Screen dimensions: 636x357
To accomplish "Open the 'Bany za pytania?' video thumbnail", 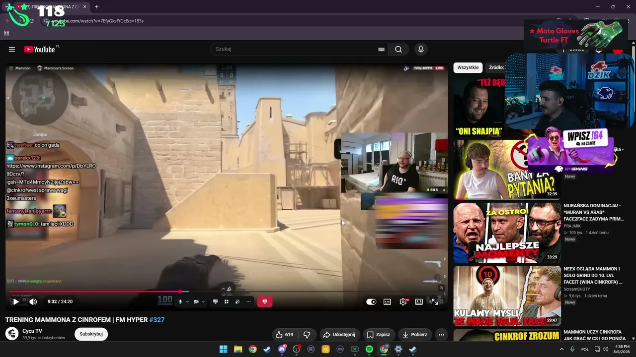I will point(507,169).
